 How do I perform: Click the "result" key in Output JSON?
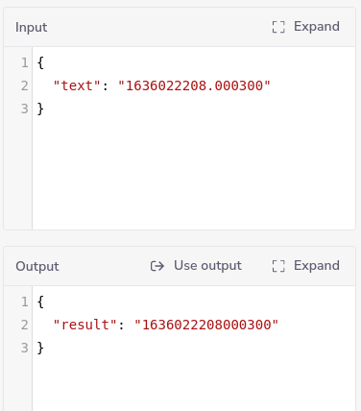(85, 325)
